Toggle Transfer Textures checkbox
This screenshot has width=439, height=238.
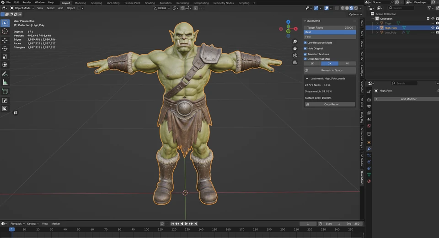[305, 54]
